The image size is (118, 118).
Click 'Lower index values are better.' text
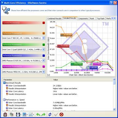(65, 94)
